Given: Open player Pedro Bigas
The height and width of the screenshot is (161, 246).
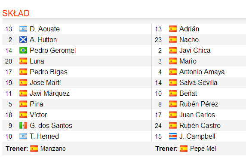Looking at the screenshot, I should pyautogui.click(x=49, y=72).
